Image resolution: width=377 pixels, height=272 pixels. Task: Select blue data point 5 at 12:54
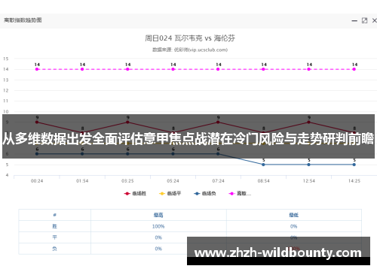309,165
